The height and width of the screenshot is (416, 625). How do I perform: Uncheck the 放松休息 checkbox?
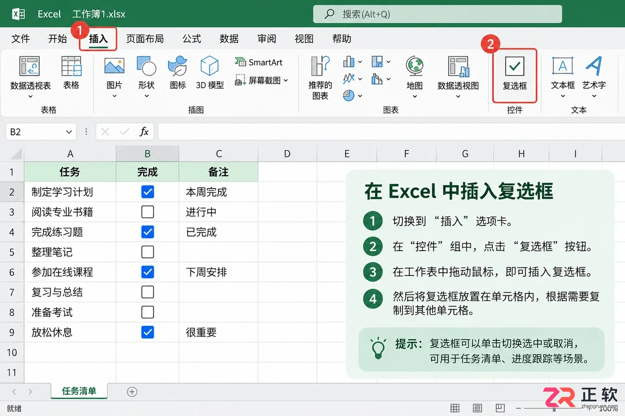pyautogui.click(x=147, y=332)
